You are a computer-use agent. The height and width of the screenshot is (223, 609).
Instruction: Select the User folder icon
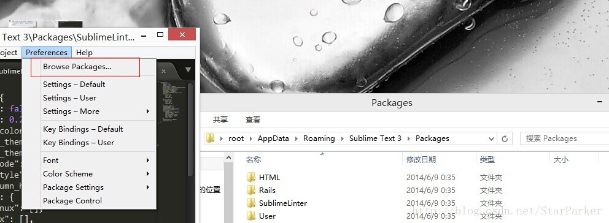[251, 216]
